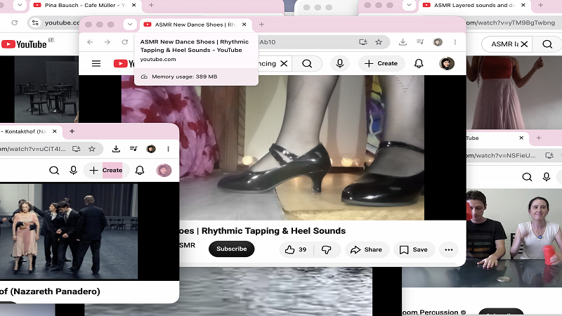Open Chrome profile avatar in Kontakthof toolbar
Screen dimensions: 562x316
click(x=151, y=149)
